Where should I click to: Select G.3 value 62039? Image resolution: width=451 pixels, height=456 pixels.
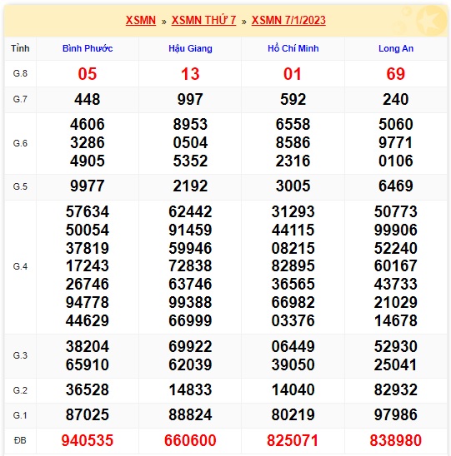click(x=190, y=364)
